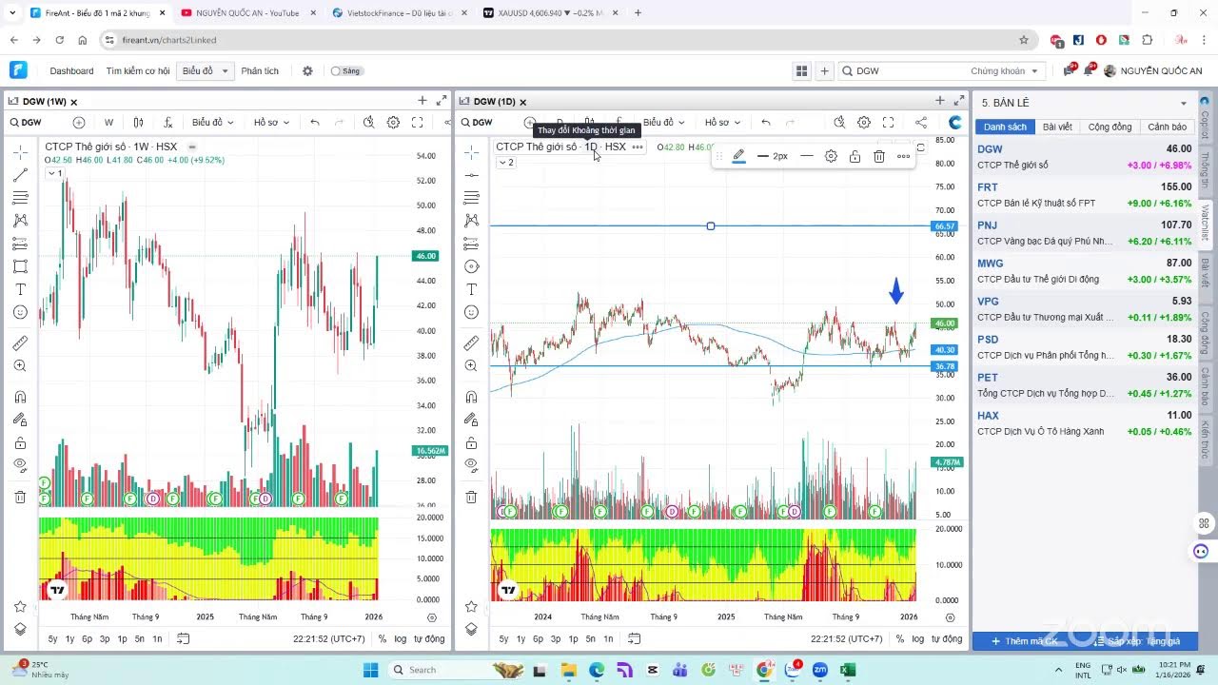Open Phân tích menu

tap(260, 71)
